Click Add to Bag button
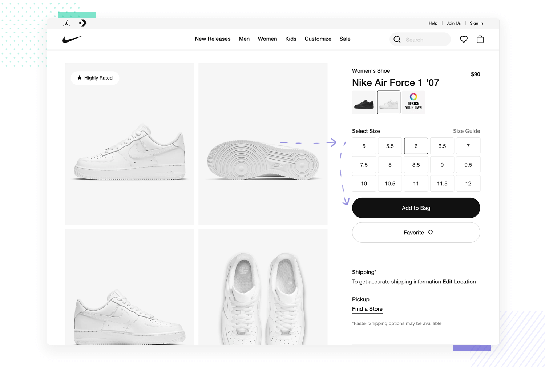The width and height of the screenshot is (545, 367). 416,208
